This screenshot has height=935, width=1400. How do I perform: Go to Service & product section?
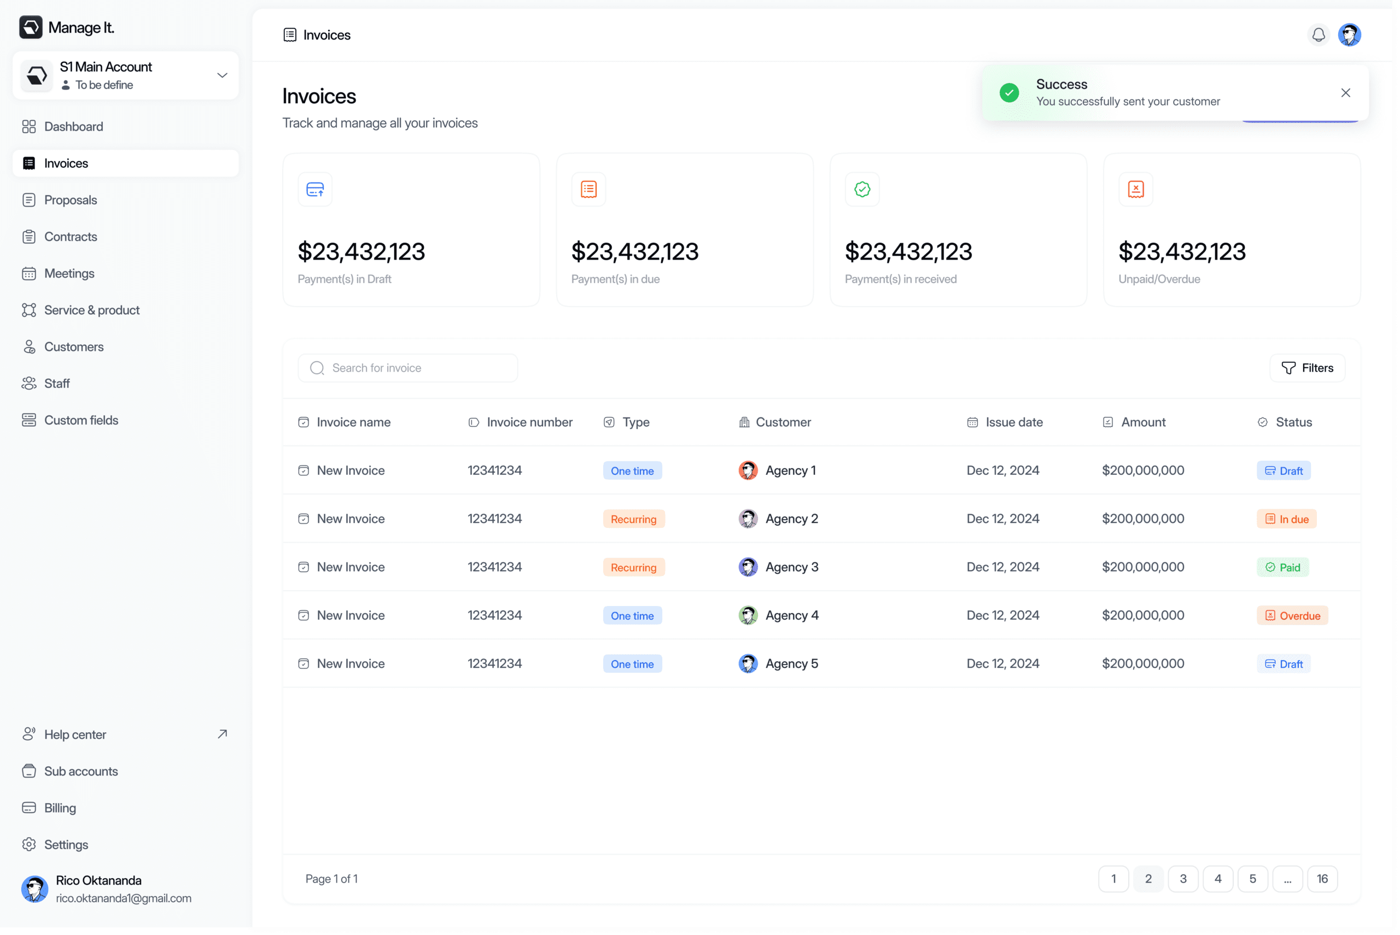coord(91,310)
